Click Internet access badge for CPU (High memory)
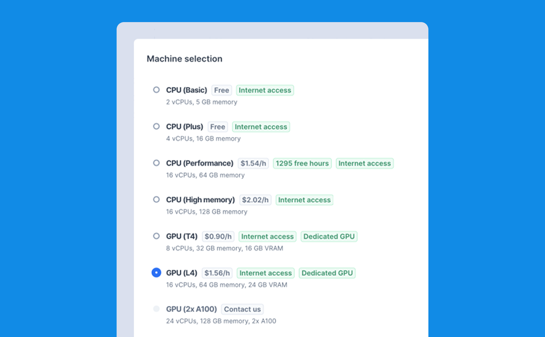Image resolution: width=545 pixels, height=337 pixels. tap(304, 200)
